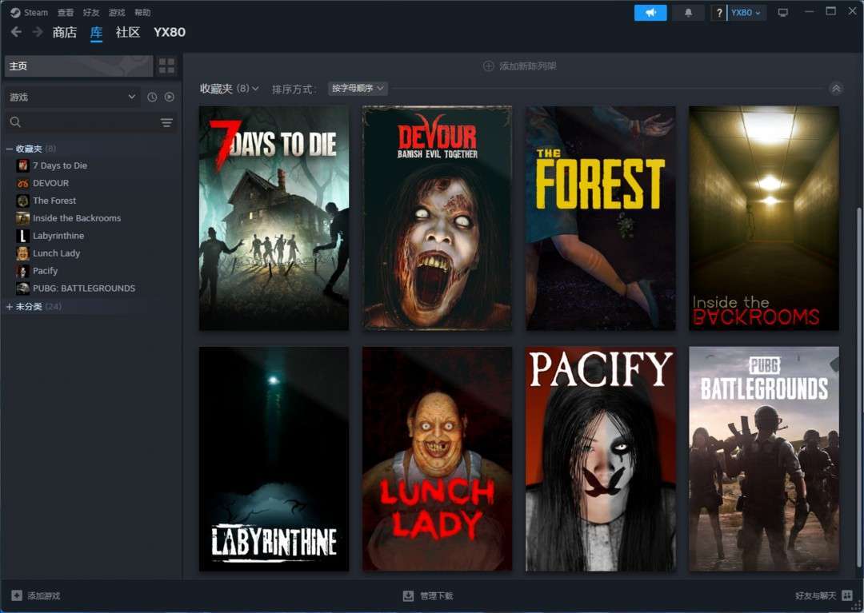Open 管理下载 downloads manager
The image size is (864, 613).
click(x=428, y=595)
